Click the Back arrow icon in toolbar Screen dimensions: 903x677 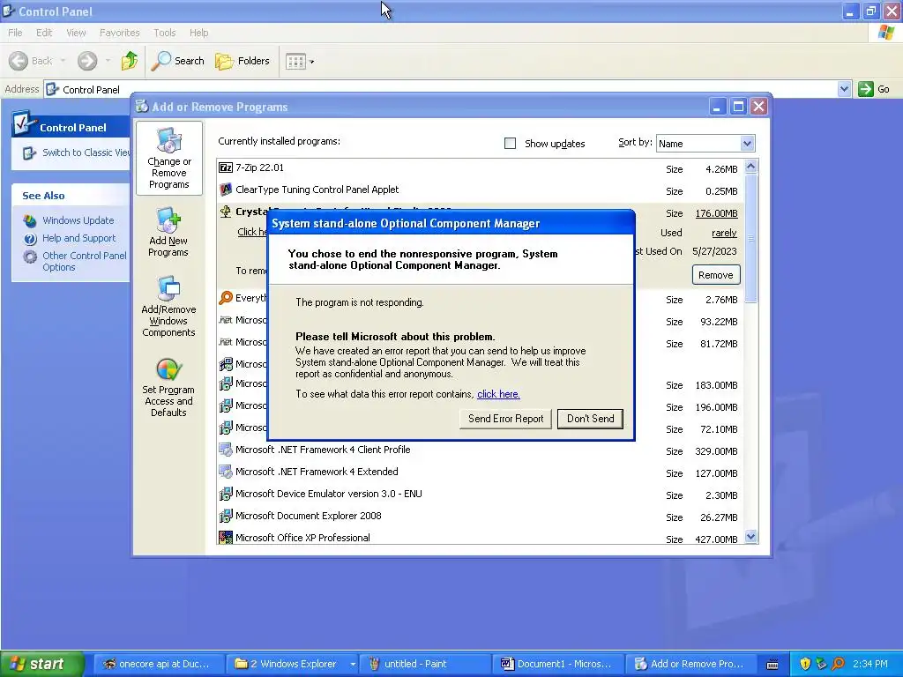[19, 61]
